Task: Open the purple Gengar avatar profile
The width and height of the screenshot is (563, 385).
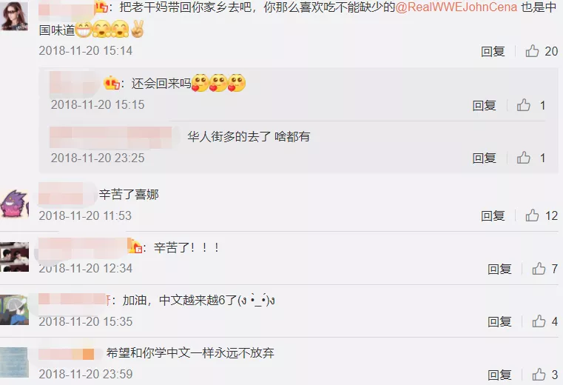Action: [x=14, y=204]
